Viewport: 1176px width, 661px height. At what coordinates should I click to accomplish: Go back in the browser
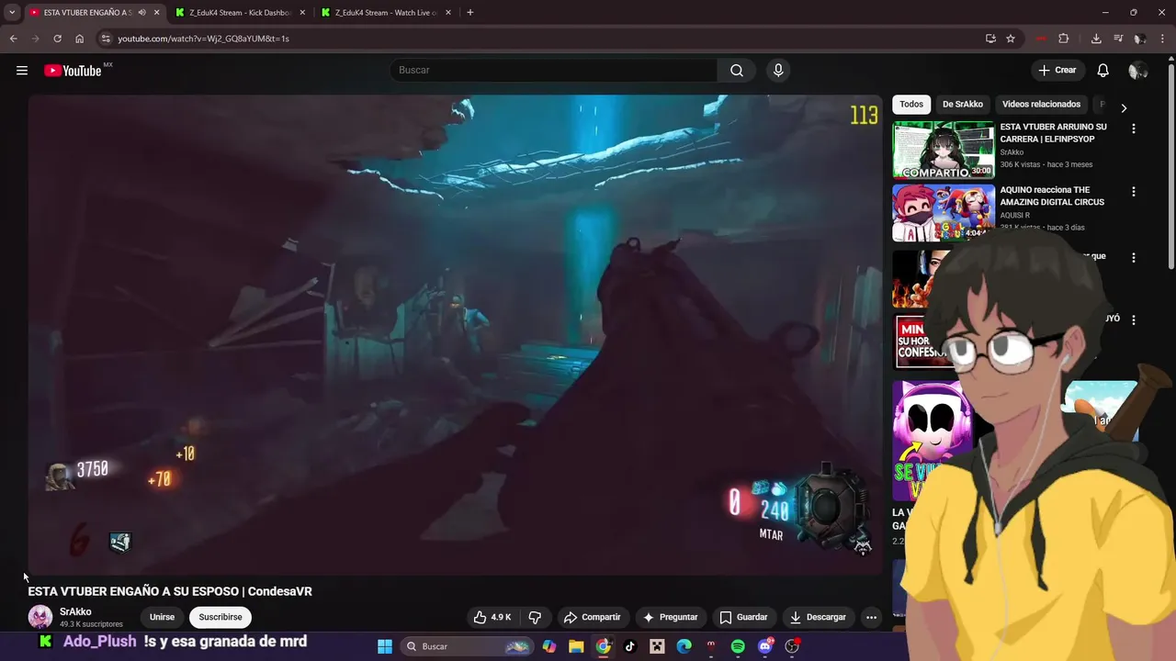(13, 39)
